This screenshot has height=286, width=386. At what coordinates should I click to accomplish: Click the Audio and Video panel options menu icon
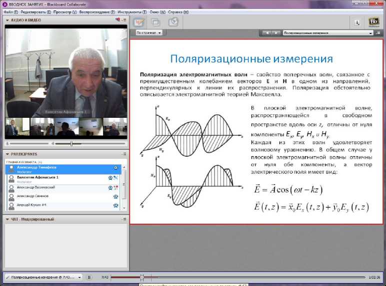123,20
